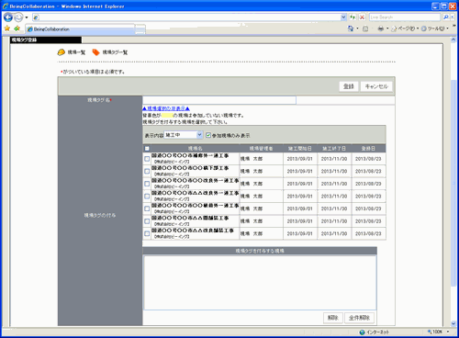This screenshot has width=459, height=338.
Task: Click the Live Search magnifier icon
Action: click(446, 17)
